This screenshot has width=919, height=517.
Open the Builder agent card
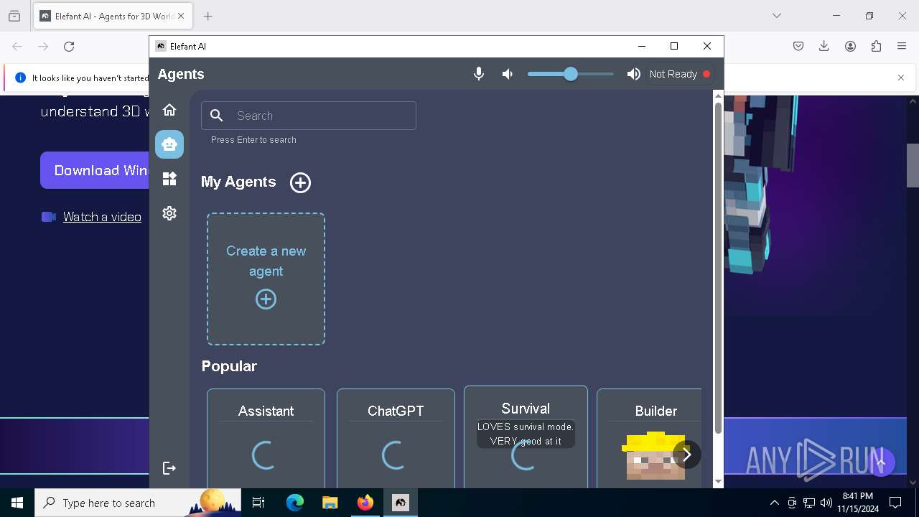[649, 439]
